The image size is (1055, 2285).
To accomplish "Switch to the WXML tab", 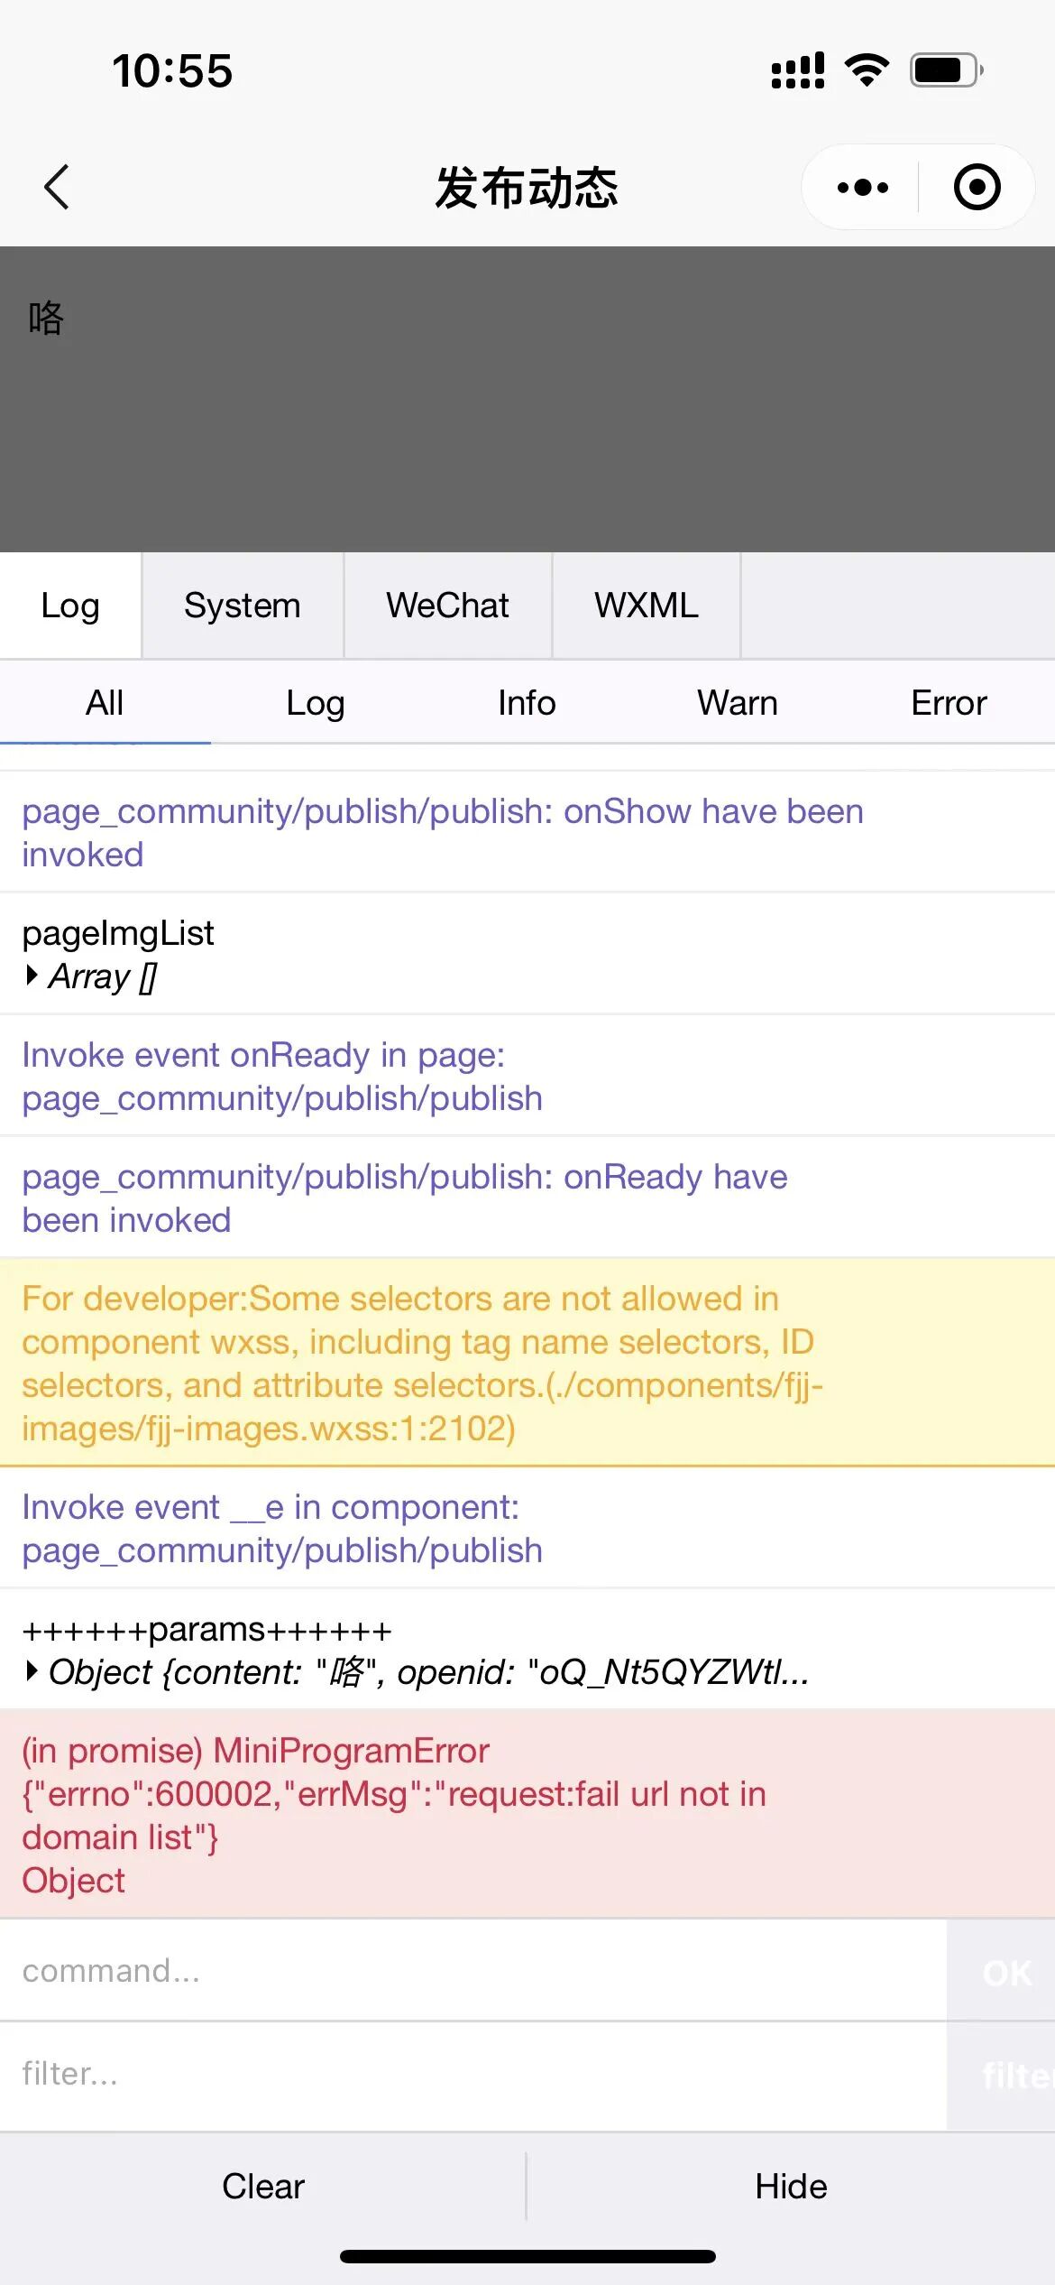I will 647,605.
